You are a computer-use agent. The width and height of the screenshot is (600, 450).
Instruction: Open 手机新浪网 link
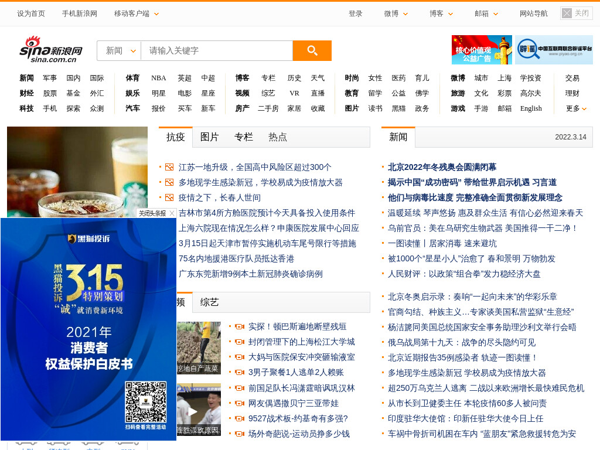(80, 14)
